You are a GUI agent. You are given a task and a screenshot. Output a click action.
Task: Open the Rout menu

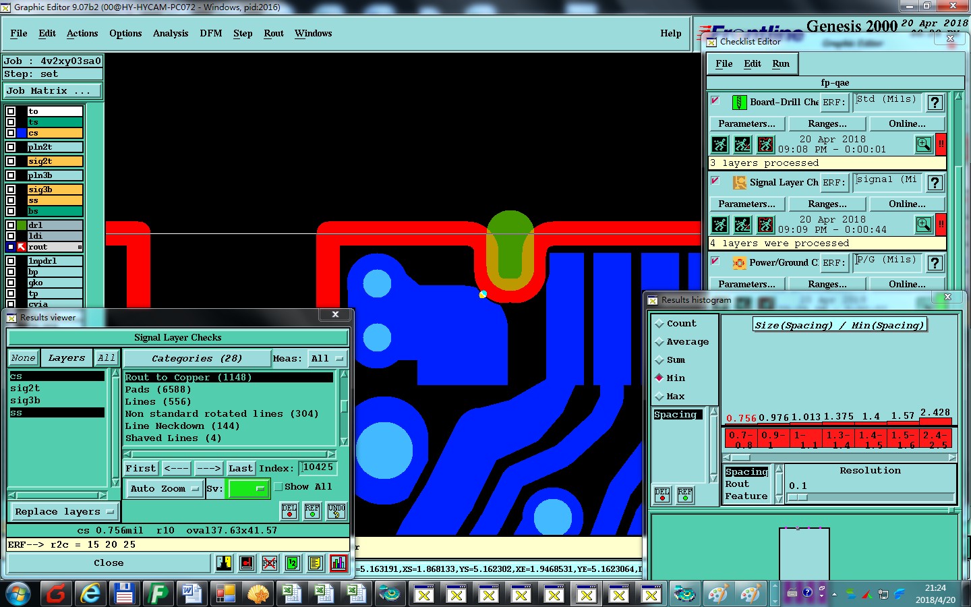coord(274,34)
